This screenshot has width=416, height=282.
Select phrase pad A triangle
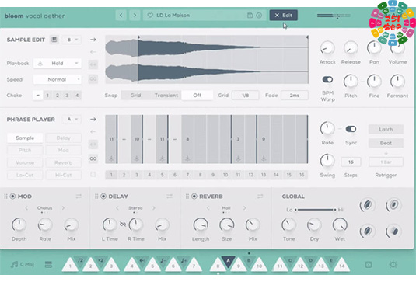[228, 261]
